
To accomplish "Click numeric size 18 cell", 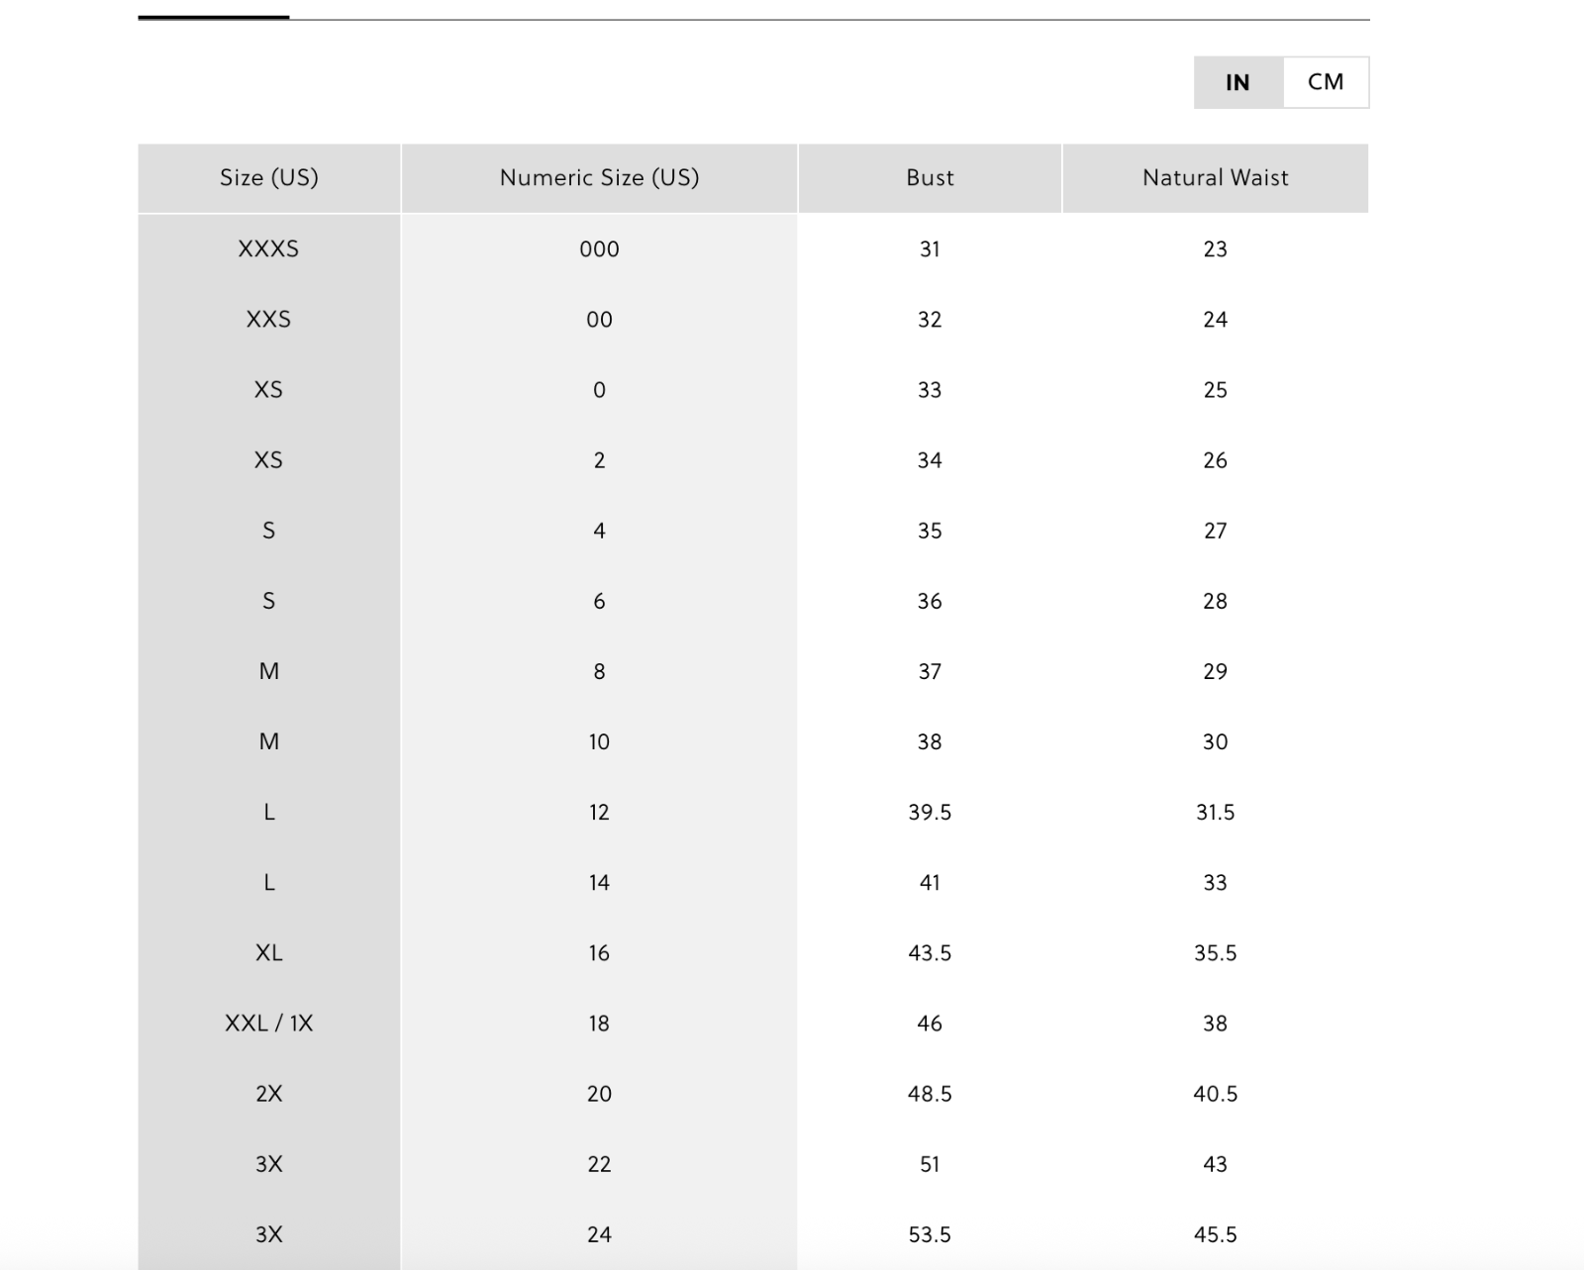I will pyautogui.click(x=599, y=1024).
